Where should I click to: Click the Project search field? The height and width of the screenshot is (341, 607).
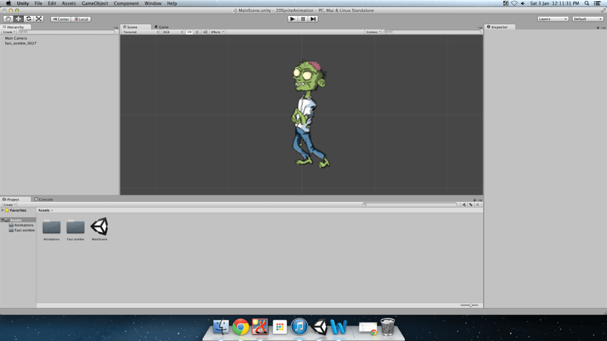(x=410, y=204)
